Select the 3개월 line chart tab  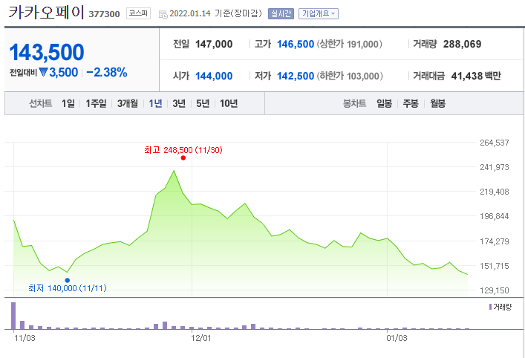[127, 103]
